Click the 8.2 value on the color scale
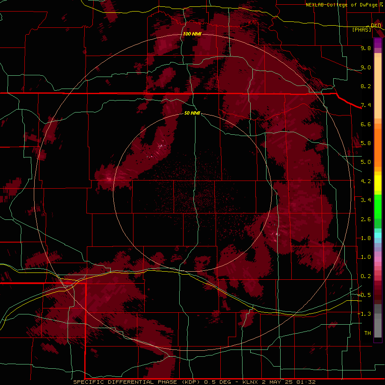The width and height of the screenshot is (385, 385). [x=366, y=86]
